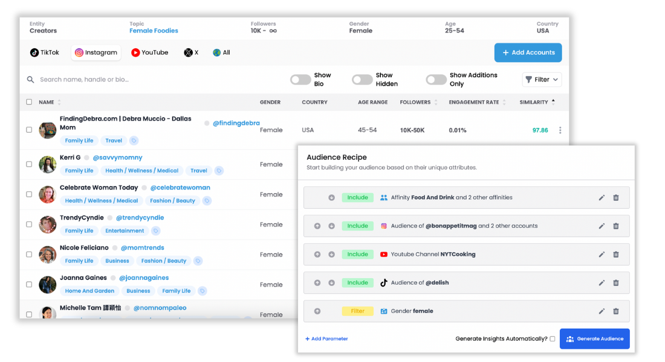Switch to the All platforms tab
The width and height of the screenshot is (665, 362).
point(221,52)
